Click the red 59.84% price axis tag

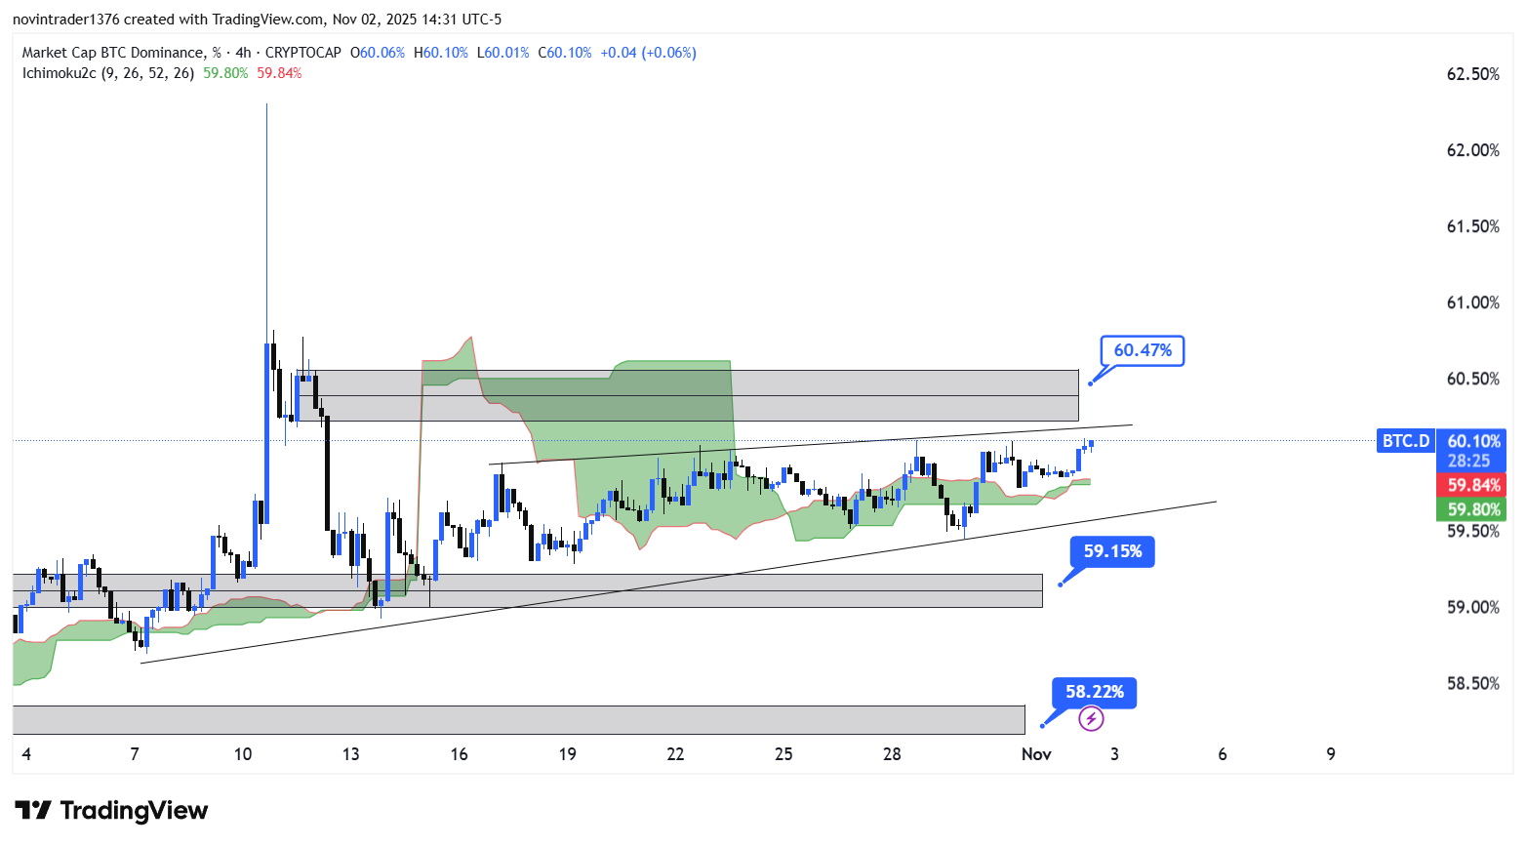pyautogui.click(x=1473, y=485)
